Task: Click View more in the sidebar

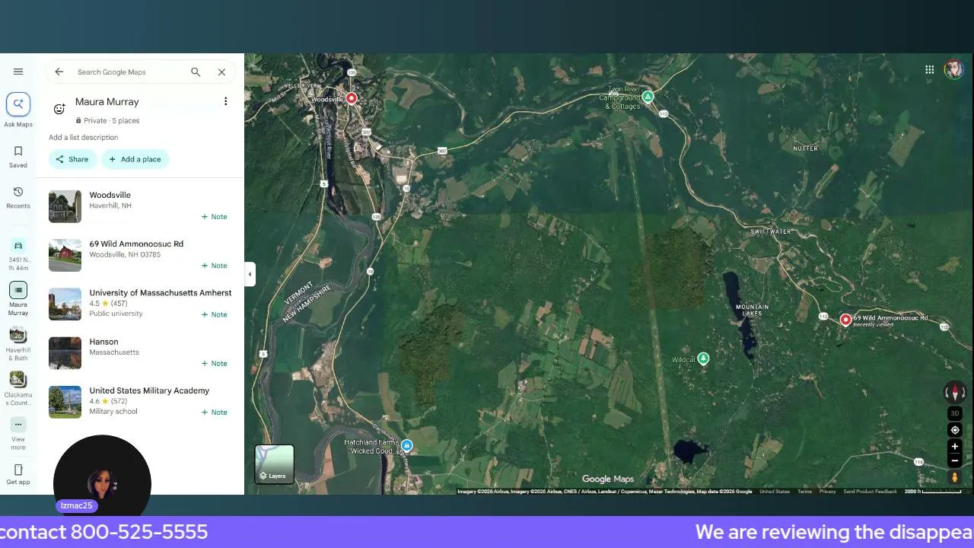Action: tap(18, 434)
